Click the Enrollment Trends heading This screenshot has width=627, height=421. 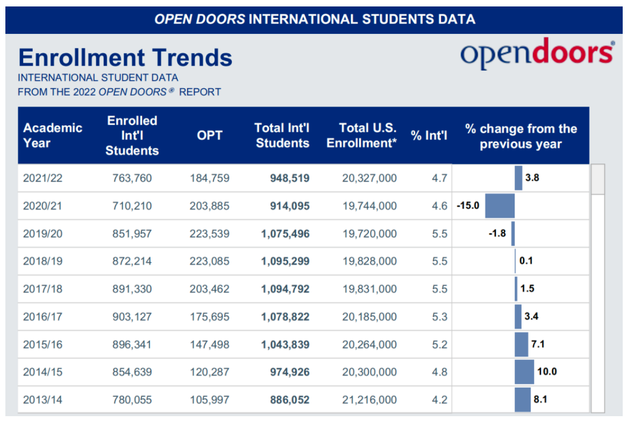point(125,58)
